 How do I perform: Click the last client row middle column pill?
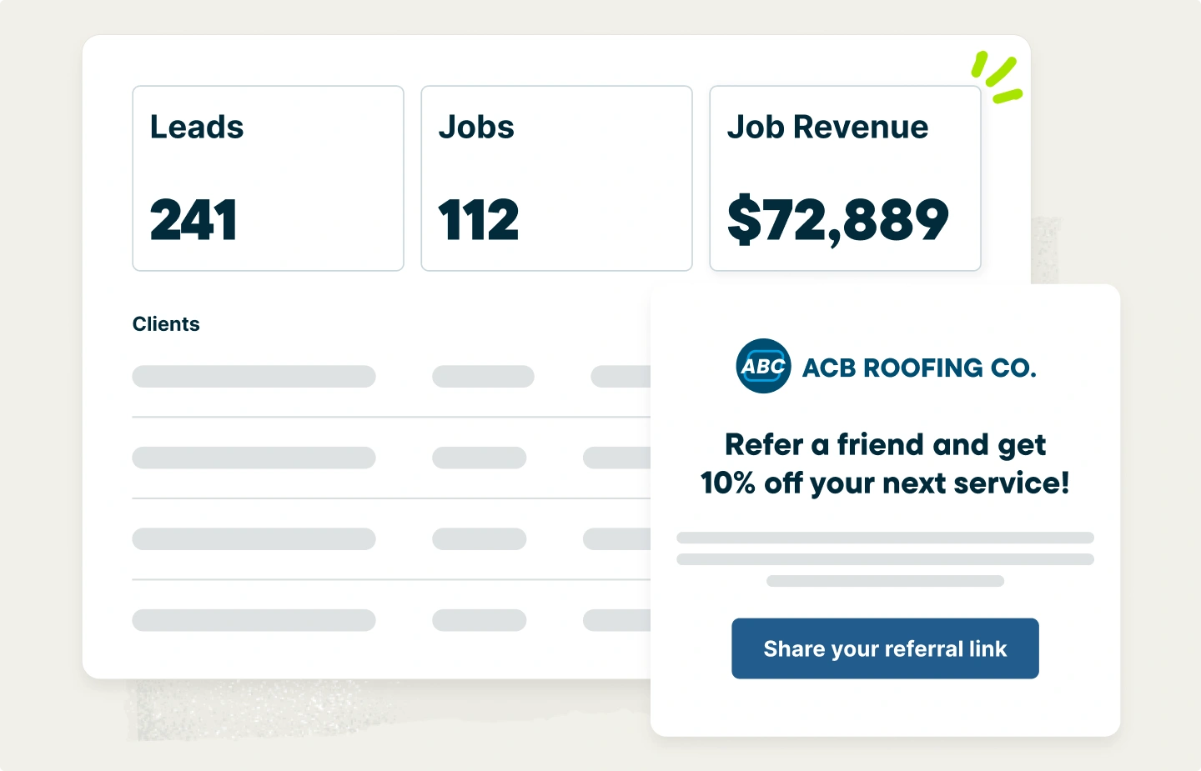coord(479,620)
